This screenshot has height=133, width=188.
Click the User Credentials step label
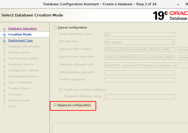click(x=20, y=82)
